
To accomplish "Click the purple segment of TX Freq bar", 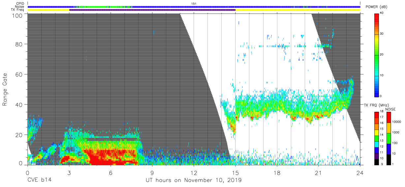I will (152, 10).
